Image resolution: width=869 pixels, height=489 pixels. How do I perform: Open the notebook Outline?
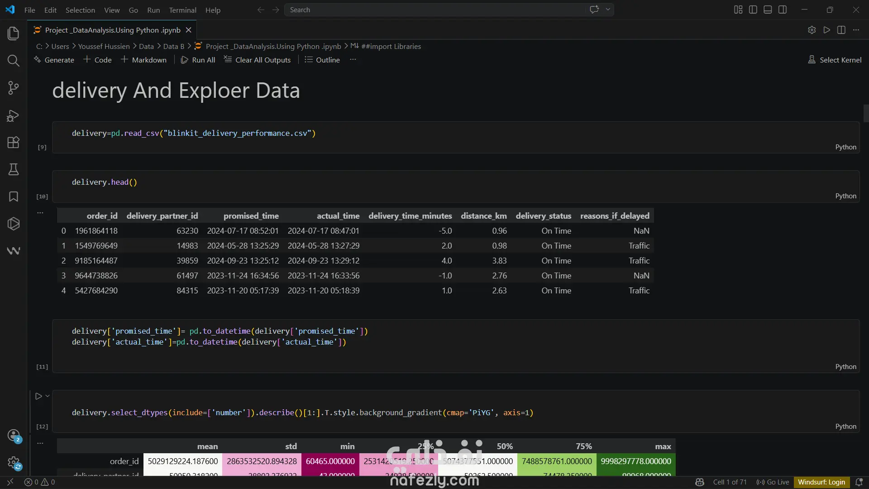point(322,60)
